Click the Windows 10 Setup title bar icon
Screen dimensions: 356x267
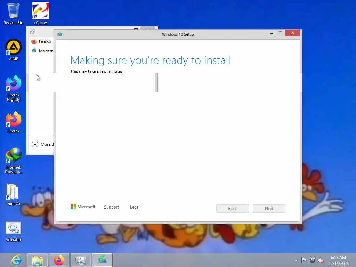(60, 34)
